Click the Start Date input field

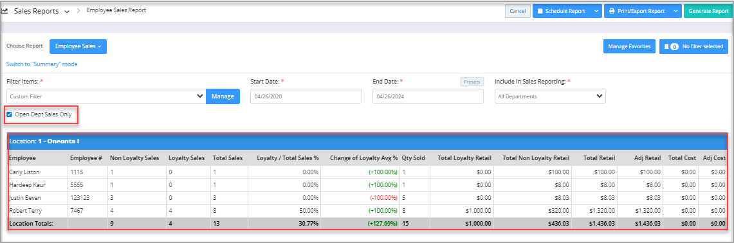306,96
